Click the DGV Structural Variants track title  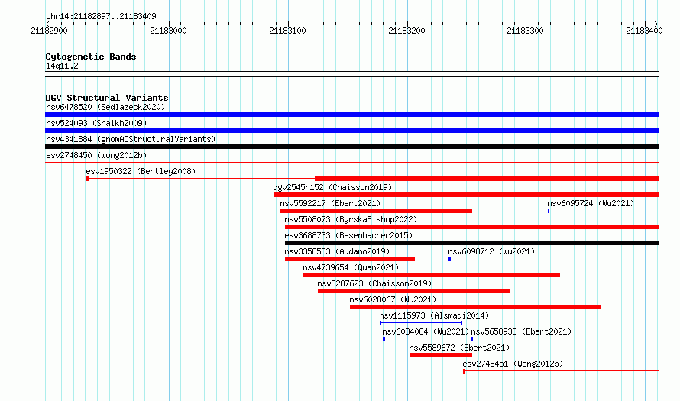tap(107, 98)
